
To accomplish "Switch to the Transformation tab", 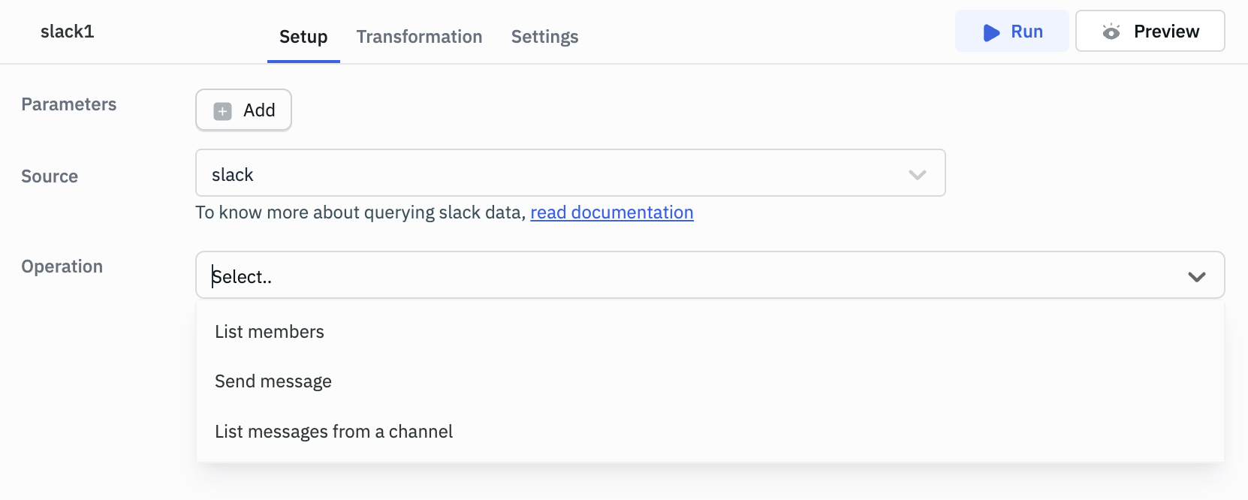I will (x=419, y=37).
